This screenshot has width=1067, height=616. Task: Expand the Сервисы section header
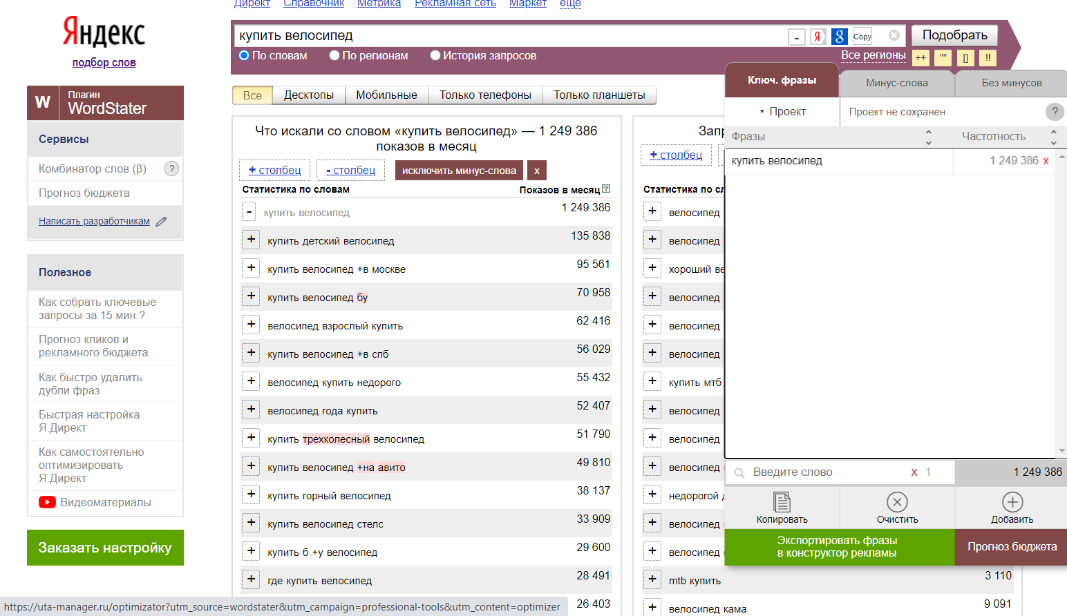coord(105,139)
